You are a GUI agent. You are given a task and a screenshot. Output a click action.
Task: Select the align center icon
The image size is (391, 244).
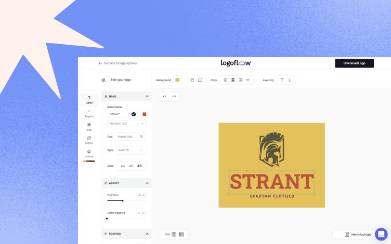(x=233, y=80)
